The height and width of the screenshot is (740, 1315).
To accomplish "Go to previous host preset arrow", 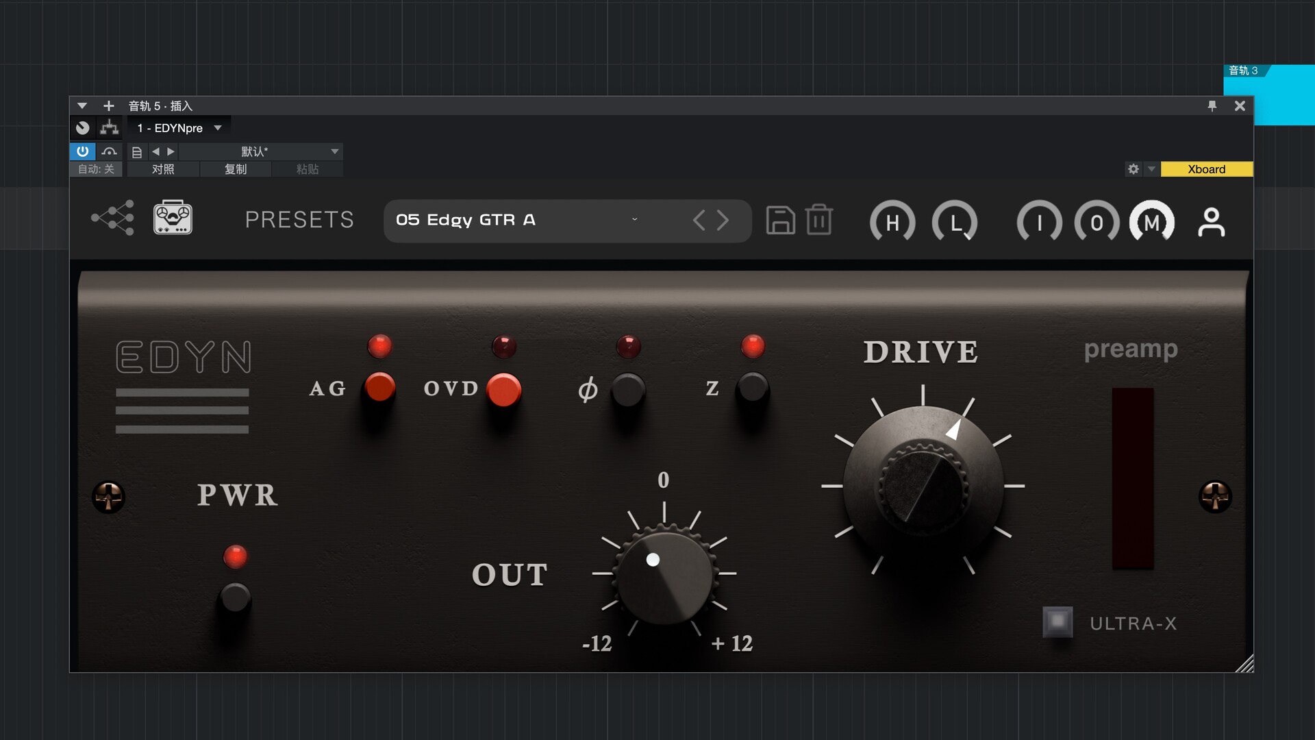I will [x=155, y=151].
